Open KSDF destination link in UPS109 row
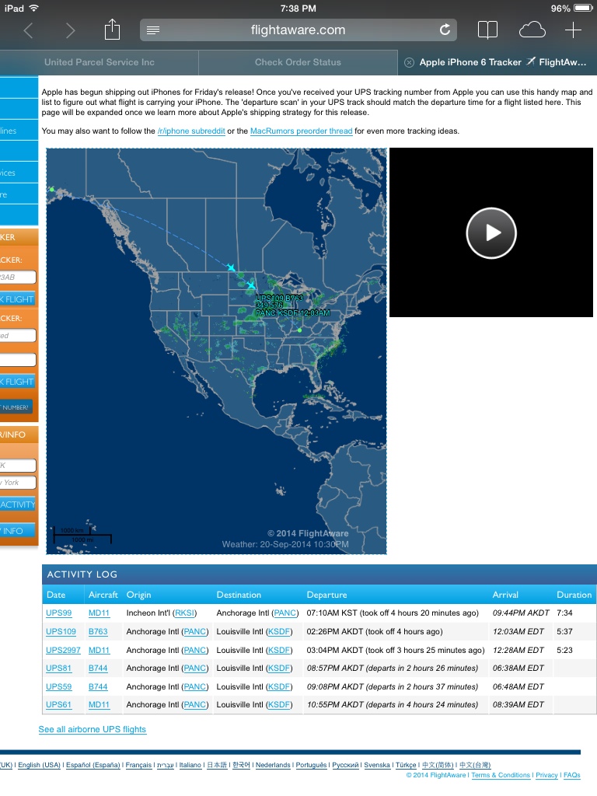 pyautogui.click(x=279, y=631)
